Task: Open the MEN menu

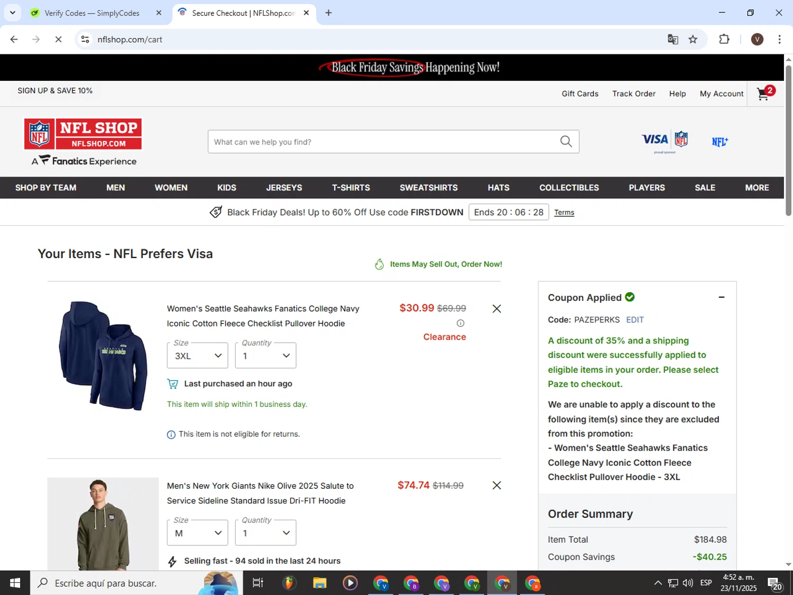Action: click(x=116, y=188)
